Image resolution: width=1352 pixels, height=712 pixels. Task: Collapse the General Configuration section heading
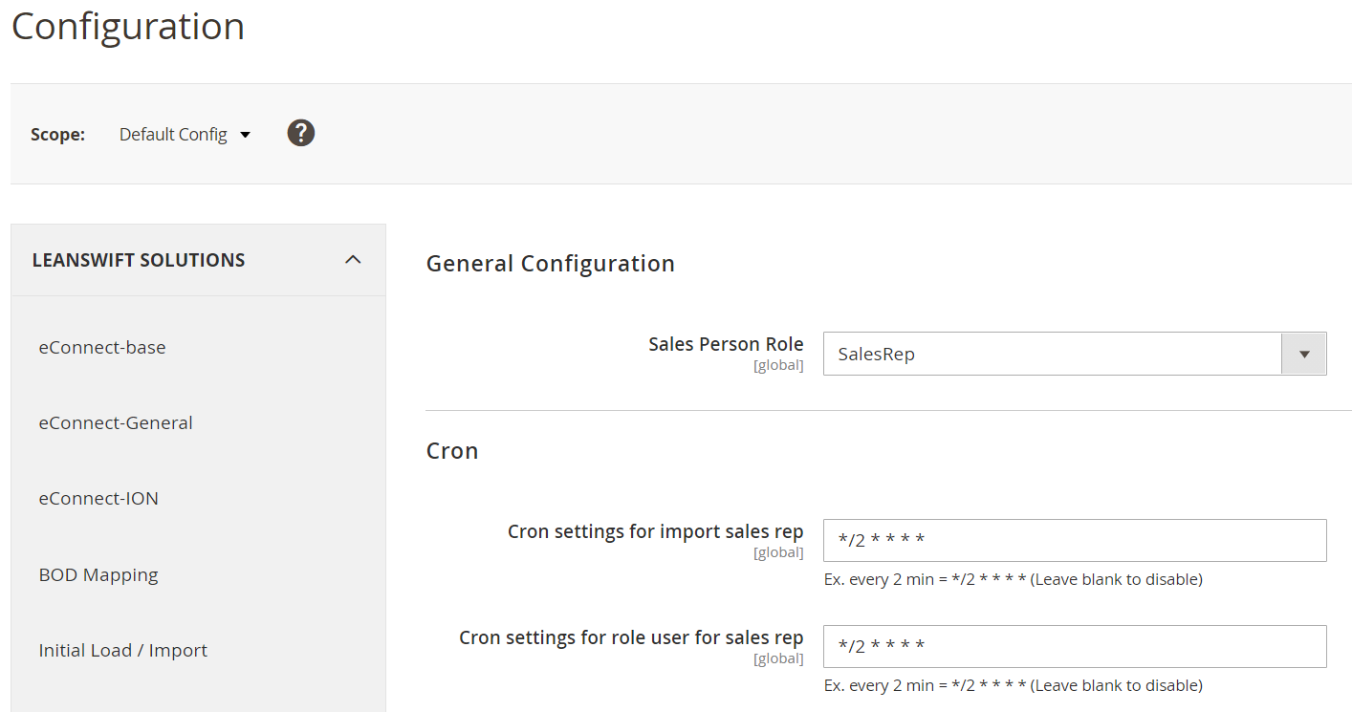click(x=550, y=264)
